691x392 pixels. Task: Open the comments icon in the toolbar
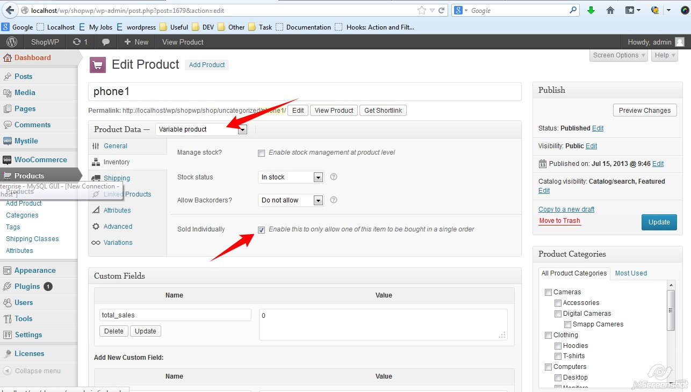pos(105,42)
